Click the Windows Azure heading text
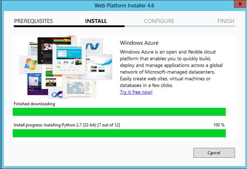 139,43
